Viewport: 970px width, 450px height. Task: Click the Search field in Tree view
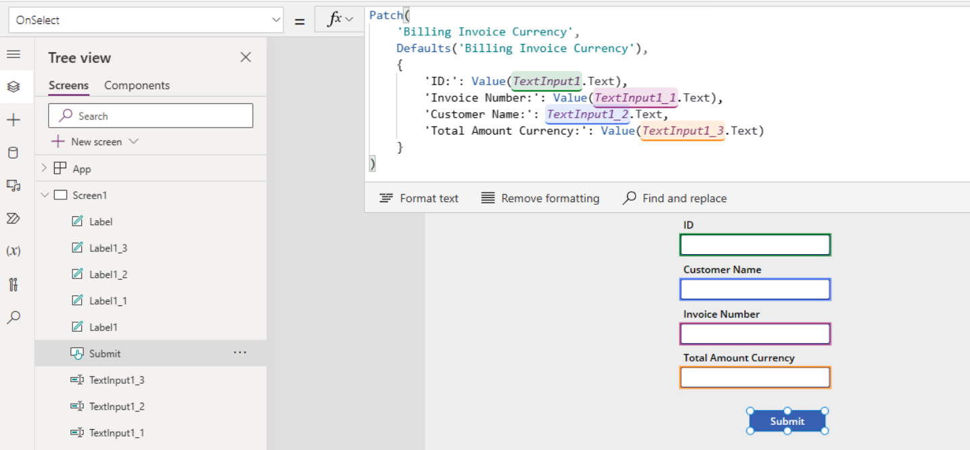(x=150, y=116)
